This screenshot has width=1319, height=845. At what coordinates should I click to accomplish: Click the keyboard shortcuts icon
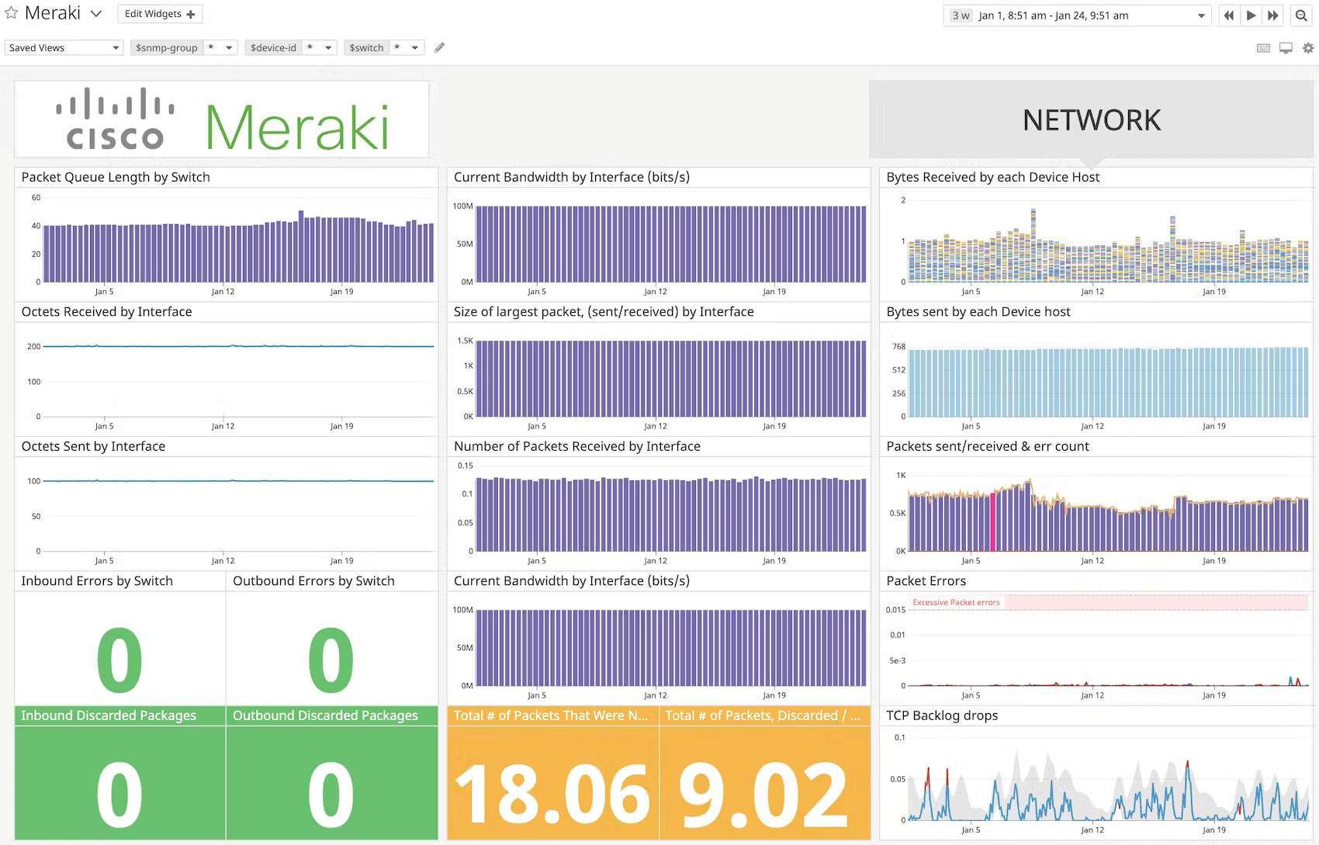1262,47
